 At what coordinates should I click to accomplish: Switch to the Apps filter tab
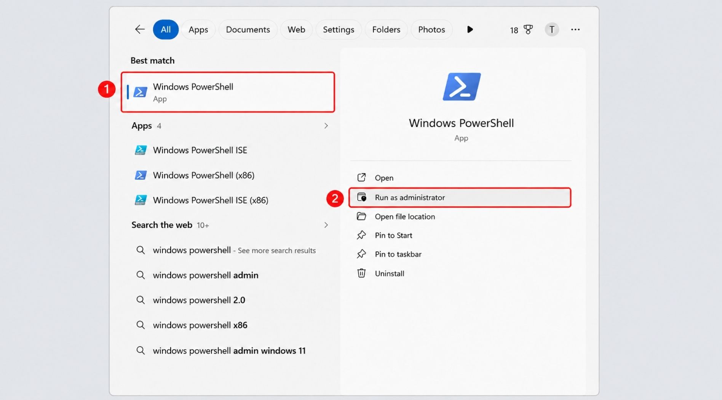198,29
